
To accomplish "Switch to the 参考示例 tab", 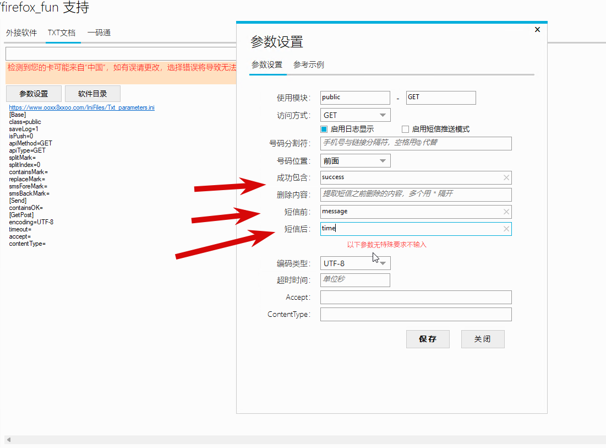I will tap(308, 64).
